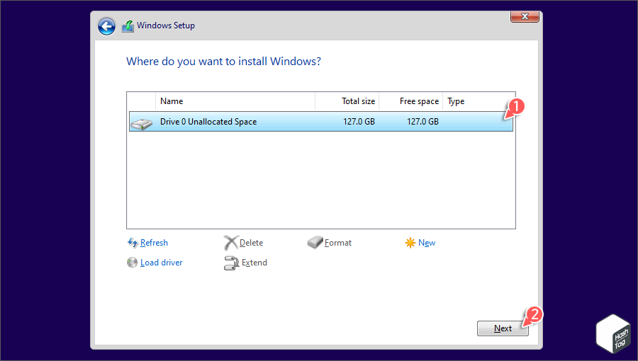Click the 127.0 GB total size value
Image resolution: width=638 pixels, height=361 pixels.
click(x=359, y=122)
